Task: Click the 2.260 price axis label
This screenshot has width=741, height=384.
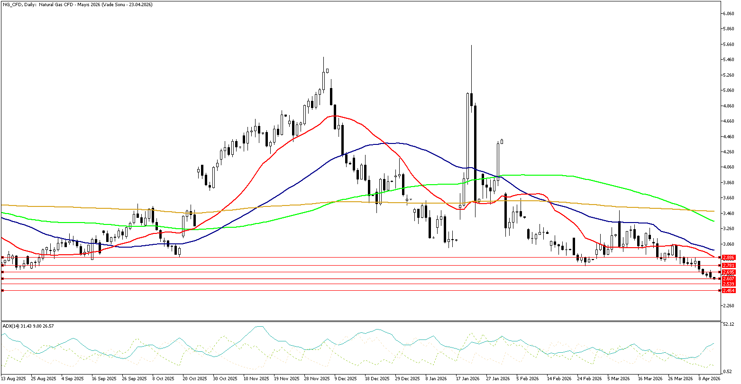Action: (x=729, y=305)
